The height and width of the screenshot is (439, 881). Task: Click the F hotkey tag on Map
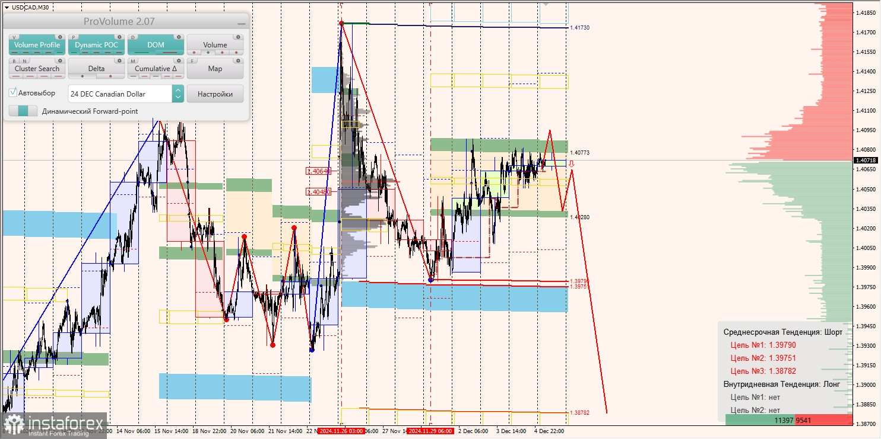point(192,61)
